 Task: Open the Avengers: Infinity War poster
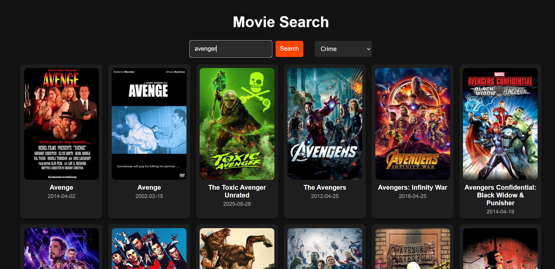[413, 124]
